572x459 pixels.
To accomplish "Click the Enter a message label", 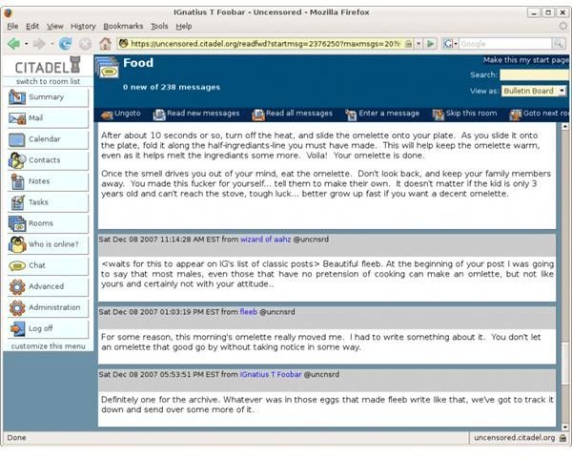I will [389, 114].
